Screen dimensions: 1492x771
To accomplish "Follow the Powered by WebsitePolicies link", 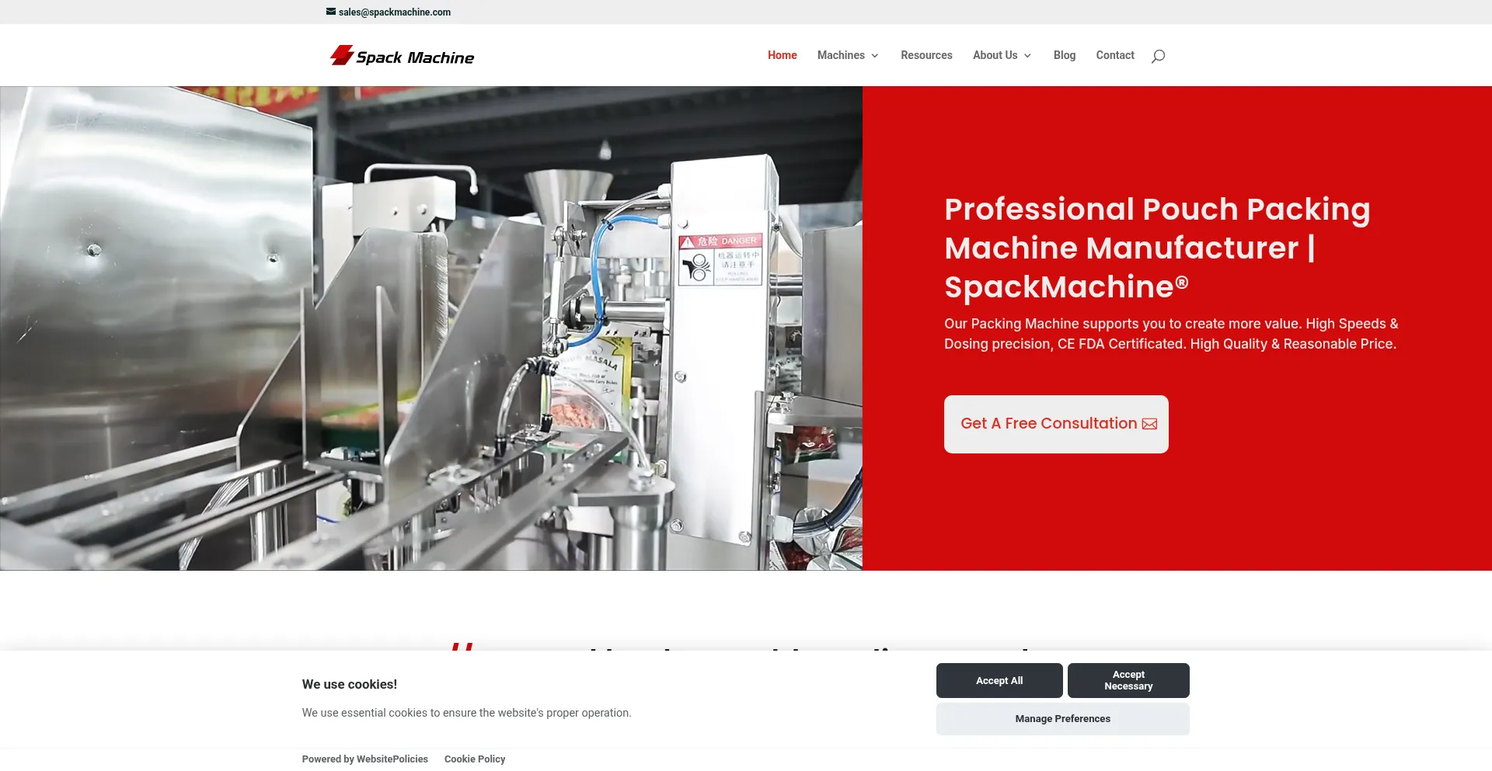I will point(365,759).
